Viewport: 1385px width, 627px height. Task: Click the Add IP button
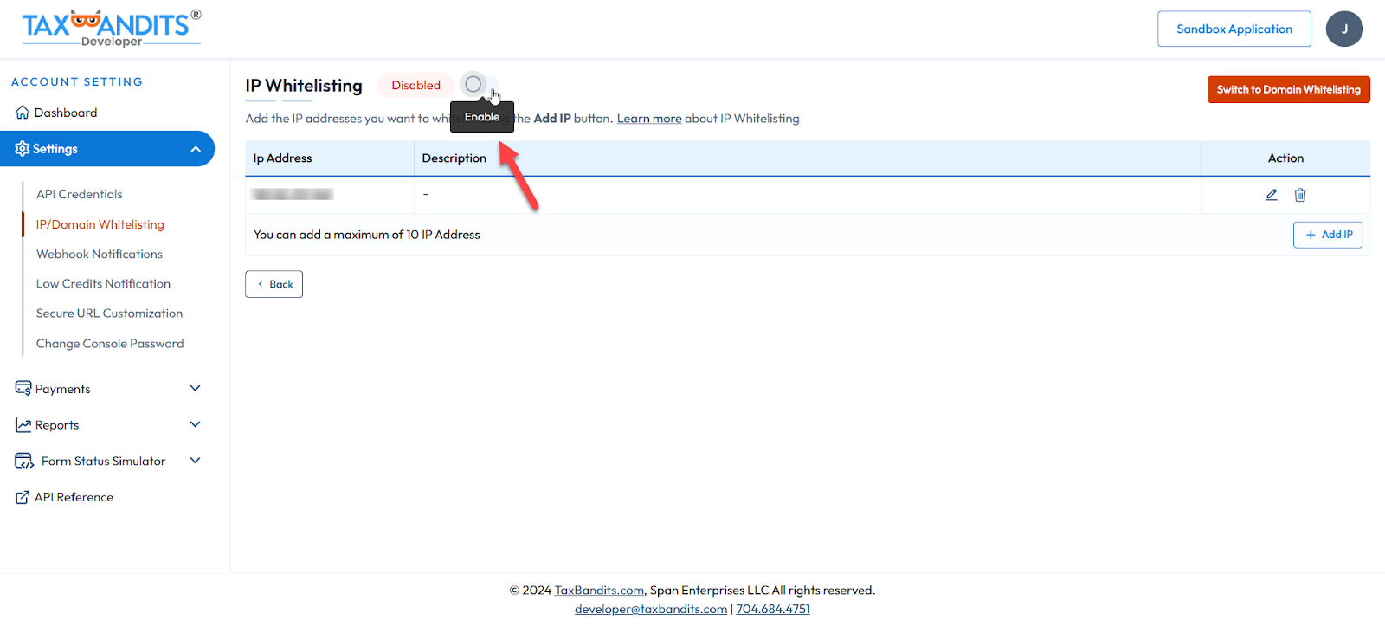point(1328,235)
